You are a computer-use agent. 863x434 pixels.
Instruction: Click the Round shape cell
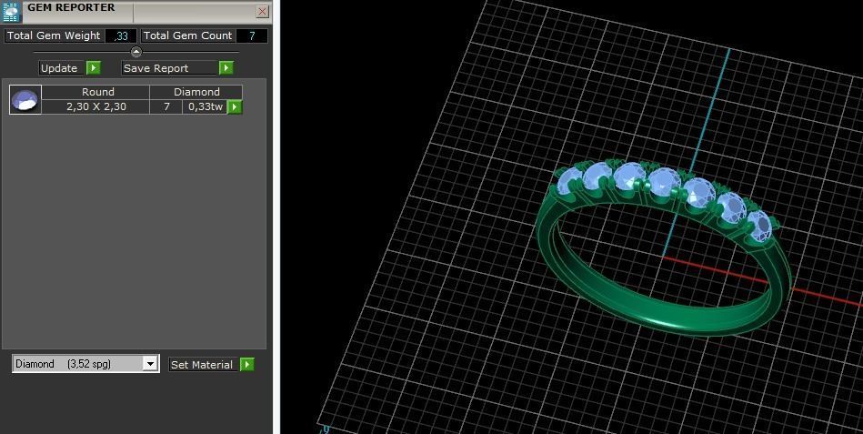(95, 92)
